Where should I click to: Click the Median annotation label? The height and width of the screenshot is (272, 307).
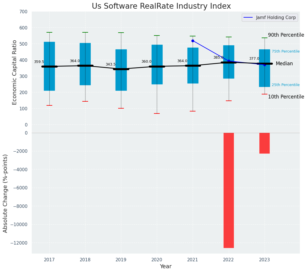click(284, 64)
